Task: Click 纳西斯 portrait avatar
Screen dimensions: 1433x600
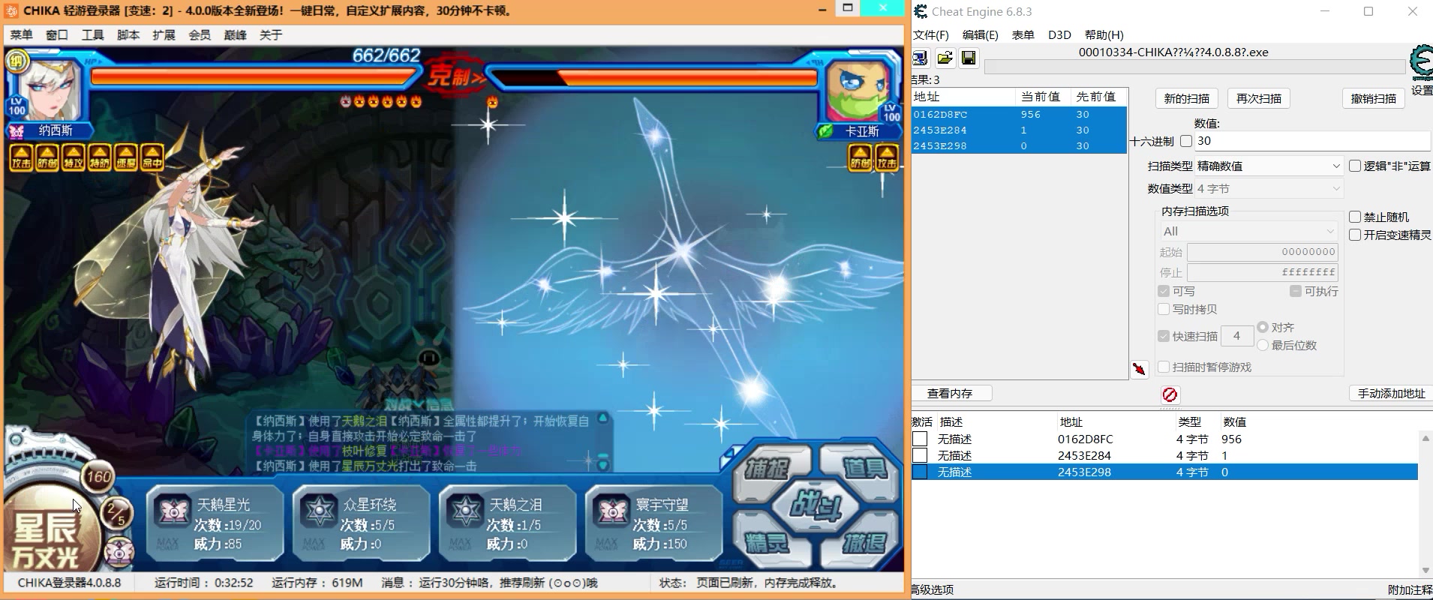Action: [48, 91]
